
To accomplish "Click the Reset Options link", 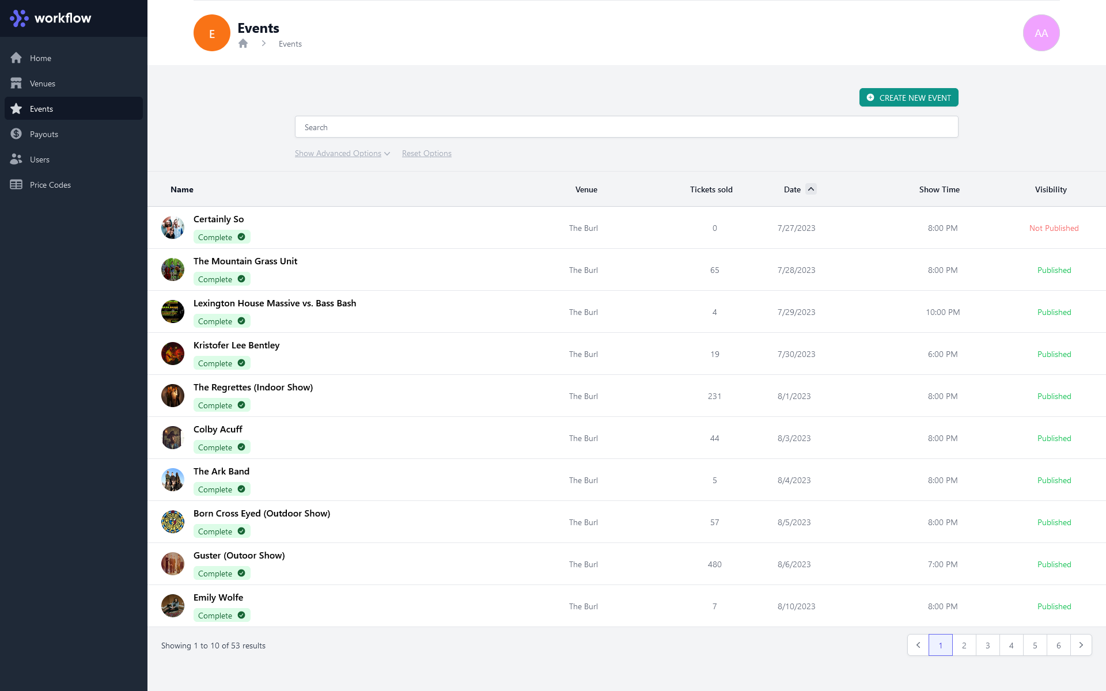I will pos(426,153).
